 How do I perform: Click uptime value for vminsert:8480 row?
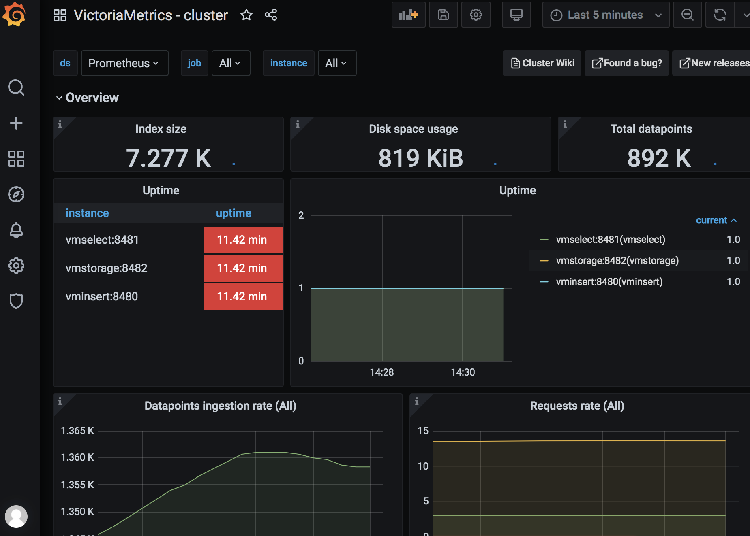pos(244,296)
